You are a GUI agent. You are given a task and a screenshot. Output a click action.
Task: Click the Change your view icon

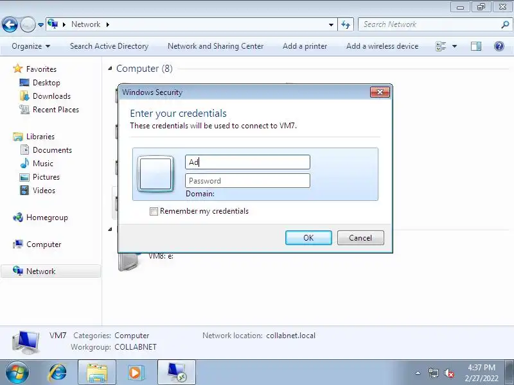(441, 46)
